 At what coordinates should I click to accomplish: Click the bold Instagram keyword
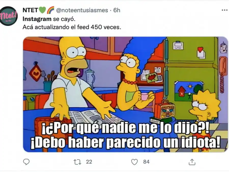(x=37, y=19)
